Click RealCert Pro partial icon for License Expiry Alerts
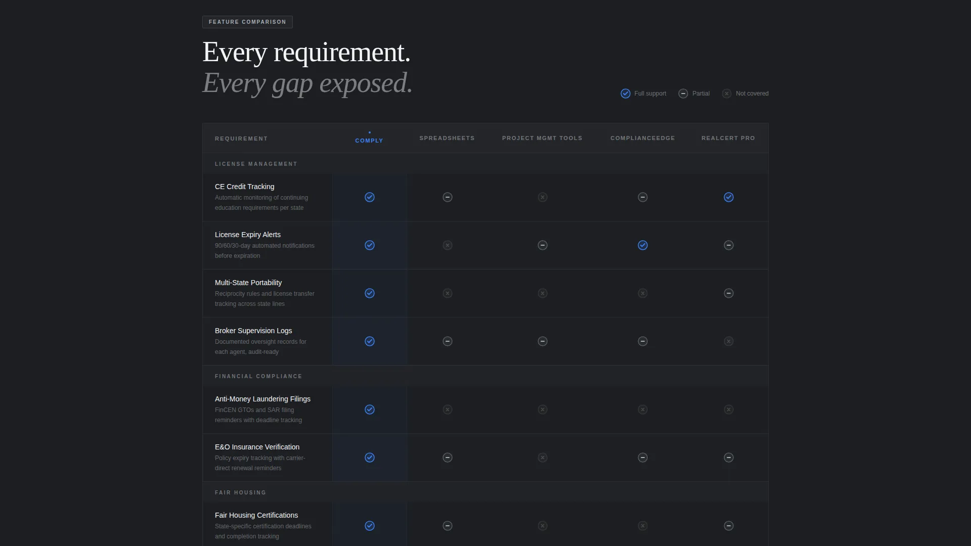971x546 pixels. [x=729, y=245]
